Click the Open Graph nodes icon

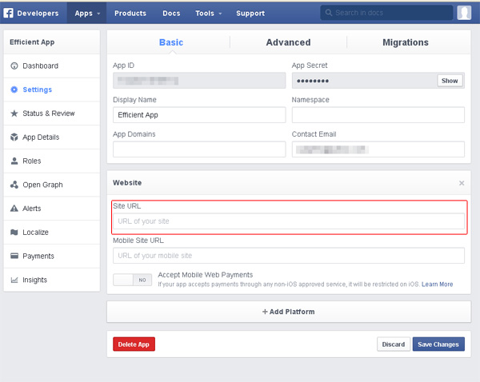14,185
